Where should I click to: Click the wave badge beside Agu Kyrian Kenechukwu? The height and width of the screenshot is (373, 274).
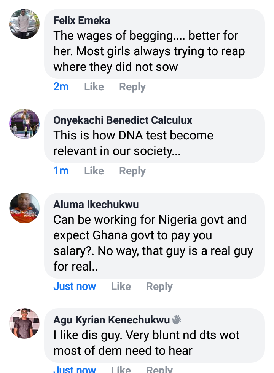tap(177, 320)
